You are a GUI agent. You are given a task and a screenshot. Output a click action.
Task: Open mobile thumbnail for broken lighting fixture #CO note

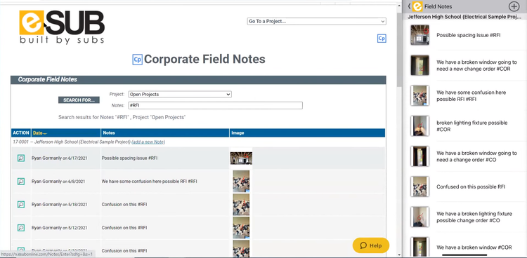(419, 217)
